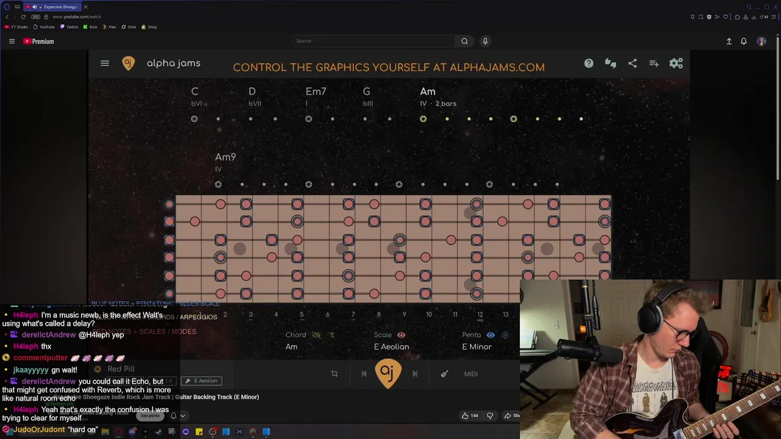Image resolution: width=781 pixels, height=439 pixels.
Task: Switch to Expensive Shoegaze browser tab
Action: tap(52, 7)
